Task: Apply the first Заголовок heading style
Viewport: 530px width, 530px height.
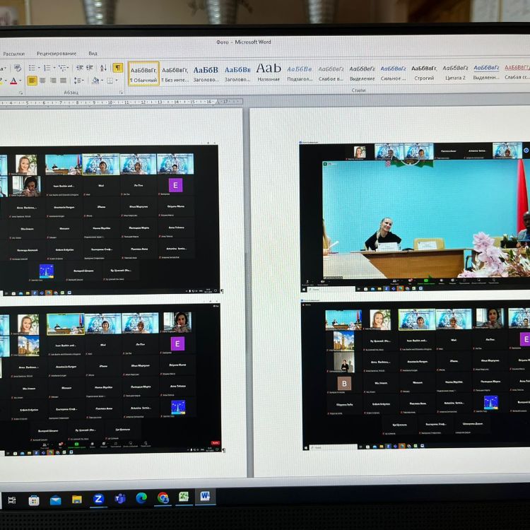Action: tap(206, 73)
